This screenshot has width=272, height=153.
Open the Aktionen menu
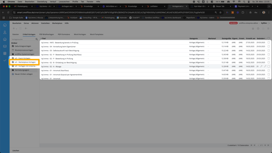[x=35, y=23]
